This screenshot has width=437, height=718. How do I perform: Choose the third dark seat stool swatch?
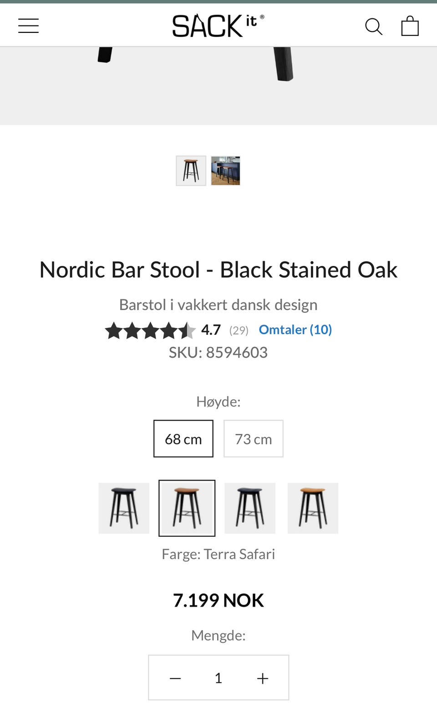pyautogui.click(x=250, y=508)
